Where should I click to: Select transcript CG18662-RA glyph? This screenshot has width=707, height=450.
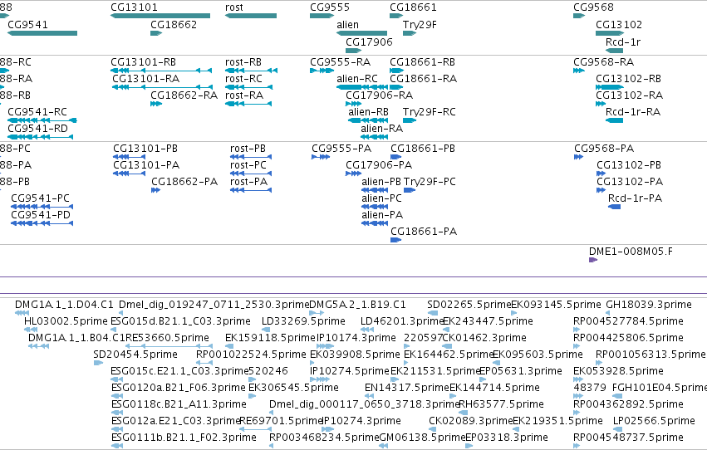[156, 104]
